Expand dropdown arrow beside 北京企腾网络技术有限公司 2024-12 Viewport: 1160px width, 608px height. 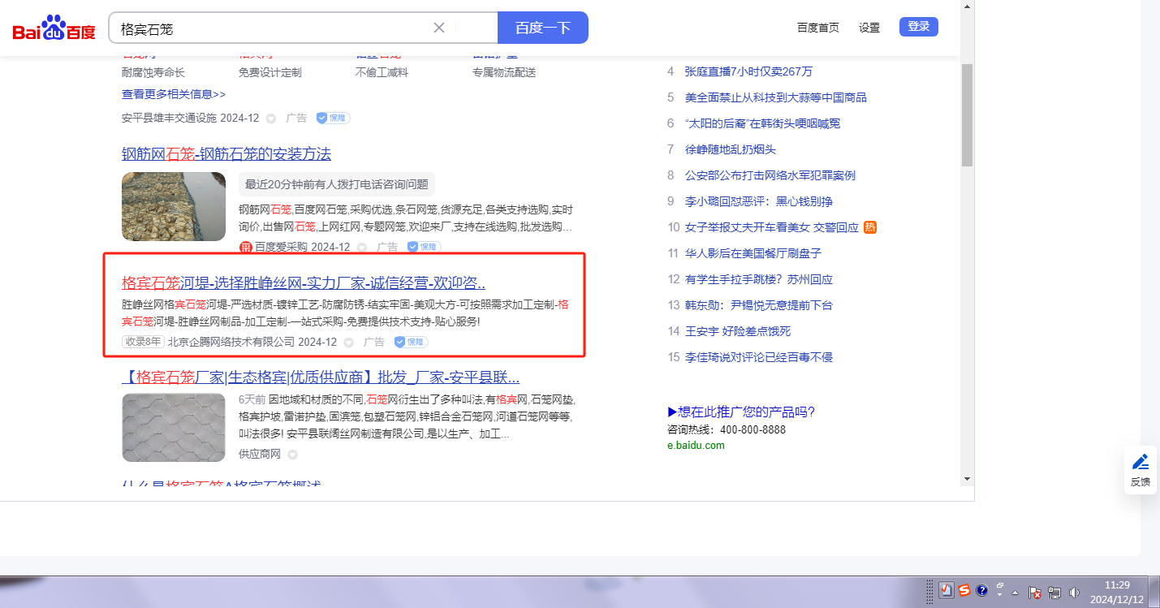point(349,343)
